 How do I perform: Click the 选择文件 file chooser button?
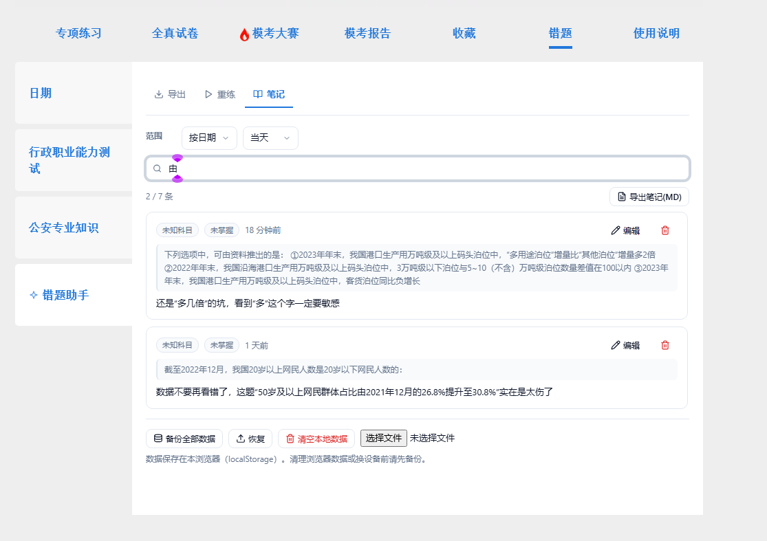[x=384, y=439]
